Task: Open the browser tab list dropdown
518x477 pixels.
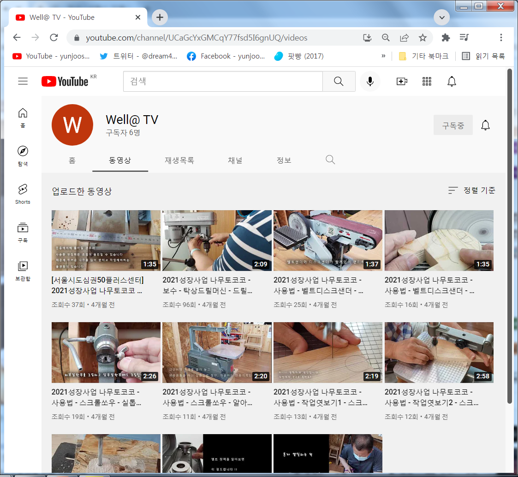Action: pyautogui.click(x=441, y=17)
